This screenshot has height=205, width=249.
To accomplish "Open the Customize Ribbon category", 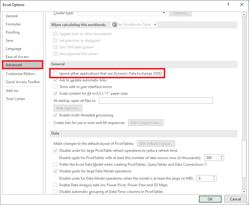I will pyautogui.click(x=20, y=74).
